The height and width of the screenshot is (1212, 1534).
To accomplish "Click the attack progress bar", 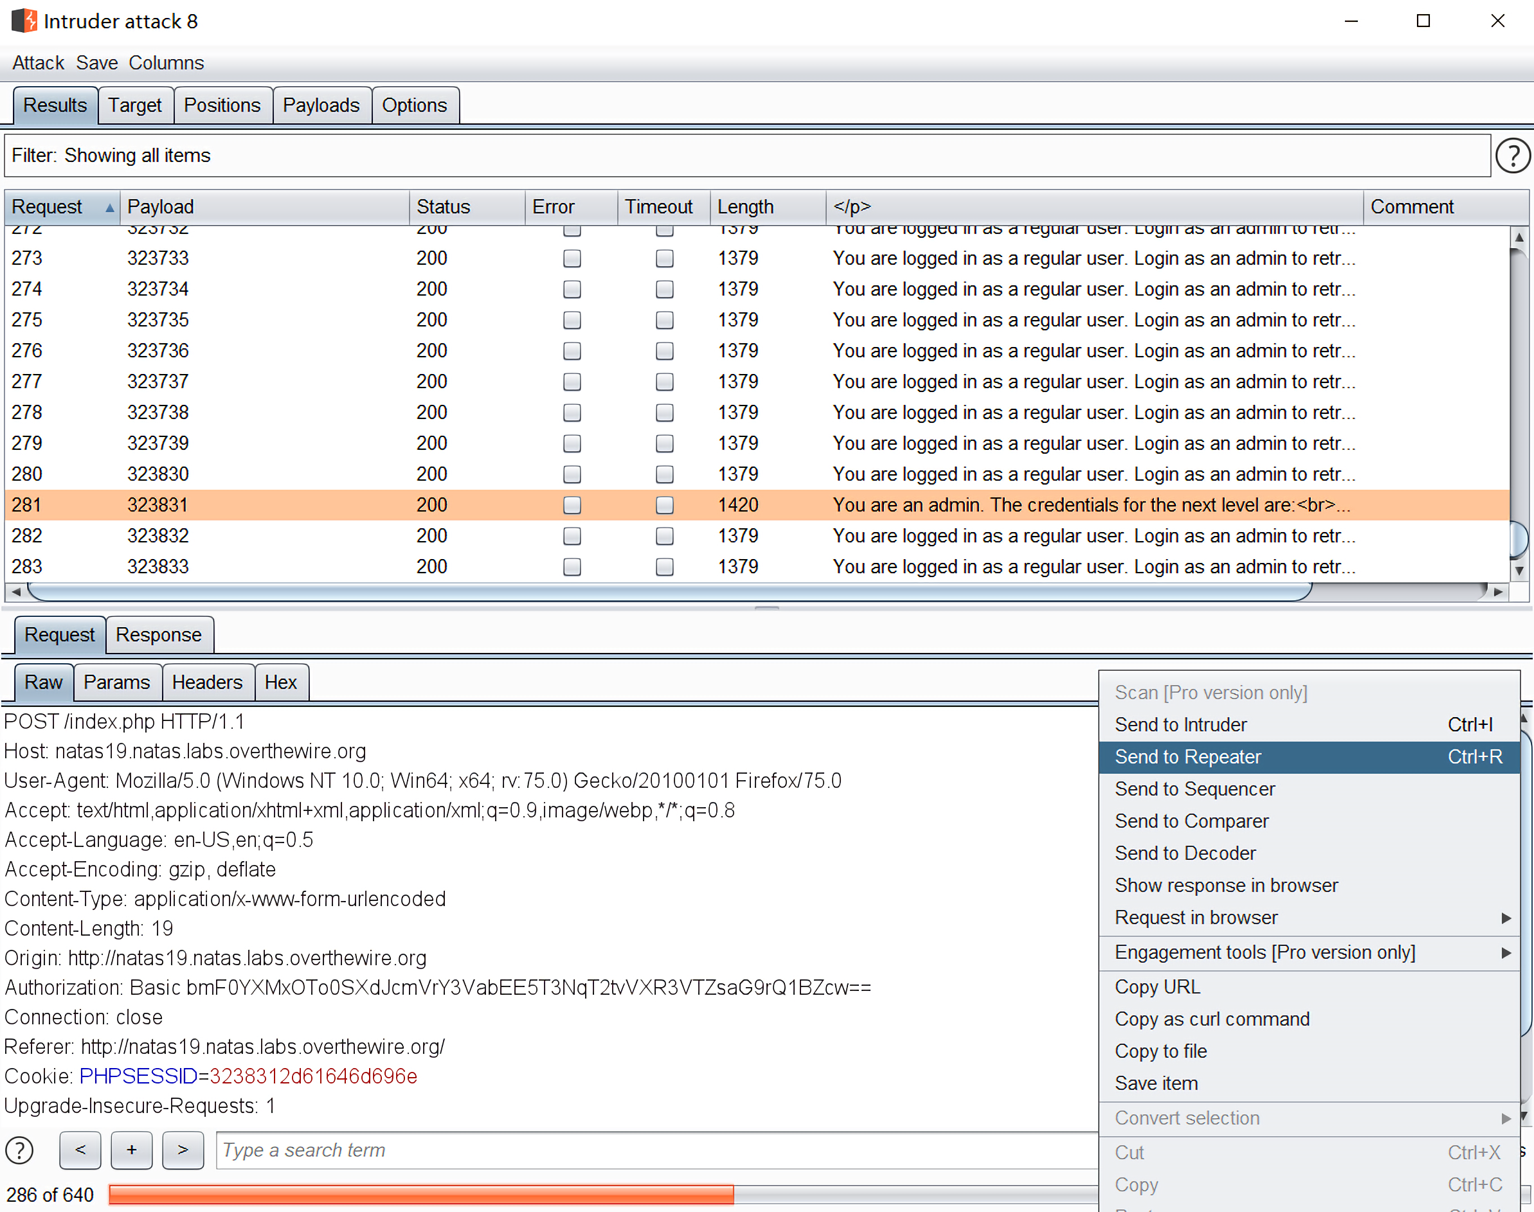I will tap(604, 1195).
